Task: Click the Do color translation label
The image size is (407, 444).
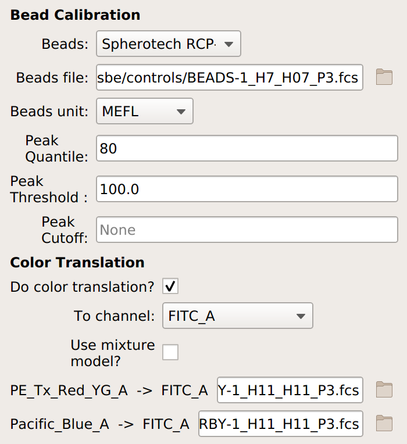Action: click(83, 287)
